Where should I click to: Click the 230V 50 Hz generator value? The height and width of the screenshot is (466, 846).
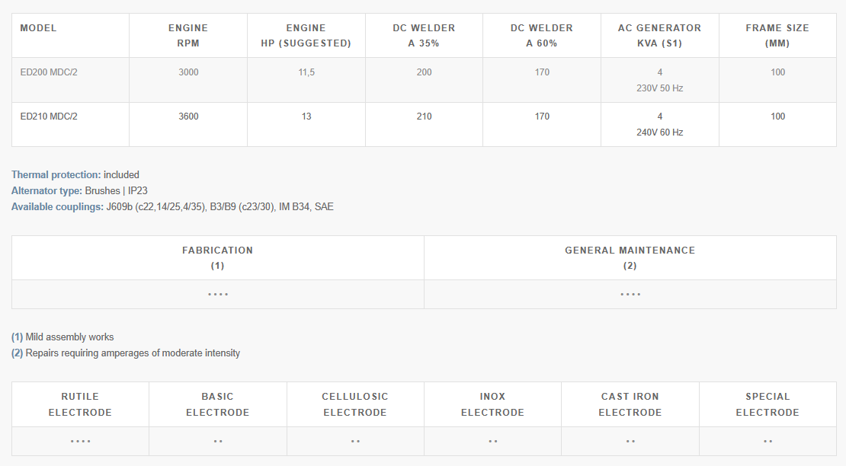[660, 88]
